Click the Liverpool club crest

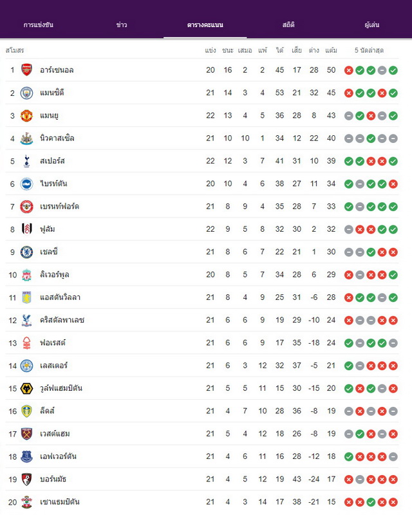(26, 275)
